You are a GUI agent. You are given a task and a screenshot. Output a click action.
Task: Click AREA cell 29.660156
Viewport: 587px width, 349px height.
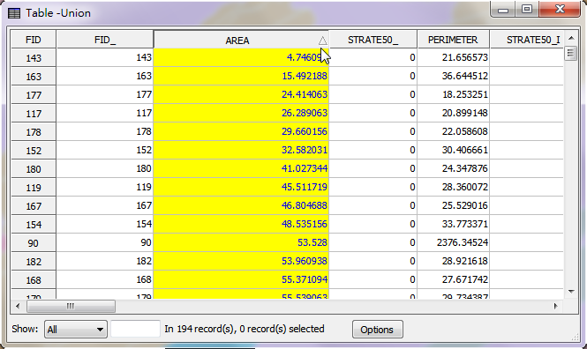[x=241, y=132]
